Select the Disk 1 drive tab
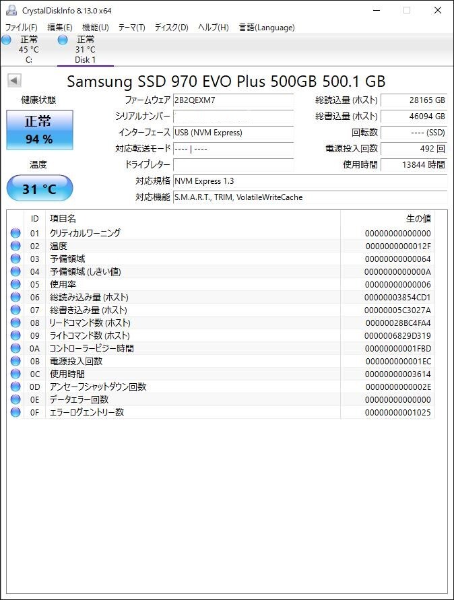Viewport: 454px width, 600px height. pyautogui.click(x=86, y=50)
